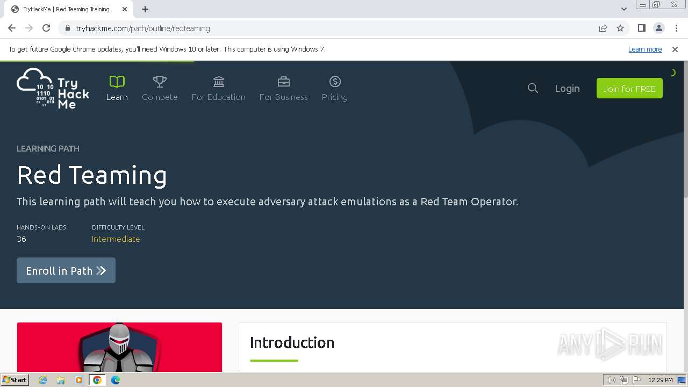Click the volume speaker tray icon
The image size is (688, 387).
coord(611,380)
